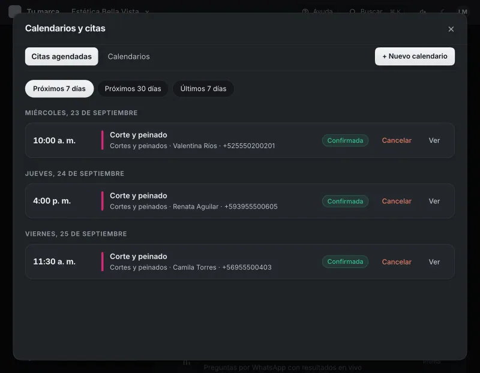This screenshot has width=480, height=373.
Task: View Valentina Ríos's appointment details
Action: click(434, 140)
